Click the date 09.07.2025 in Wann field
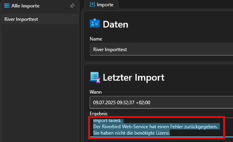The width and height of the screenshot is (233, 142). pyautogui.click(x=104, y=102)
